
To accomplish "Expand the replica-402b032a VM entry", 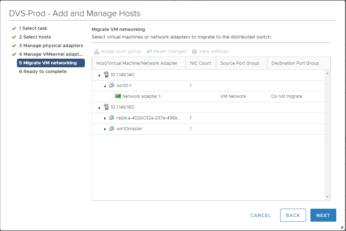I will (105, 118).
